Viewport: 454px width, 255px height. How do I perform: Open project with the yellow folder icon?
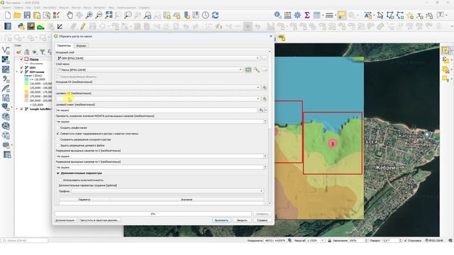tap(17, 16)
